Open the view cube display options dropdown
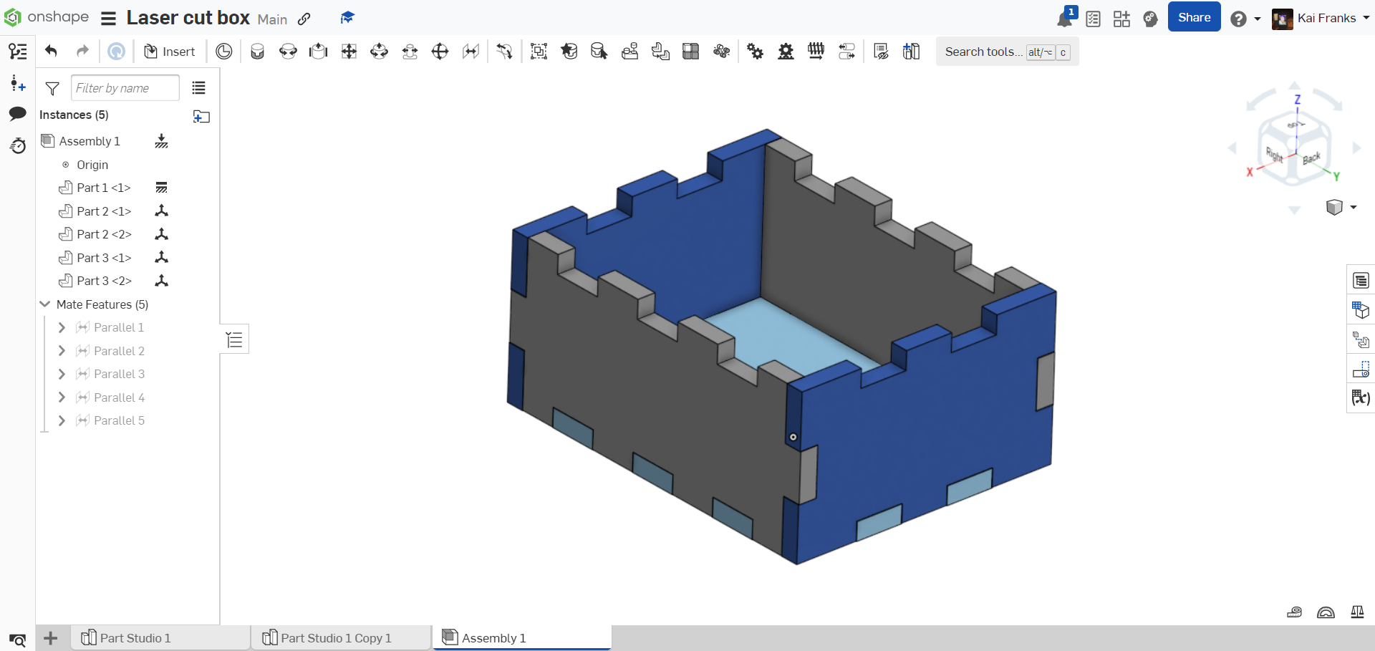Screen dimensions: 1375x651 [x=1341, y=208]
